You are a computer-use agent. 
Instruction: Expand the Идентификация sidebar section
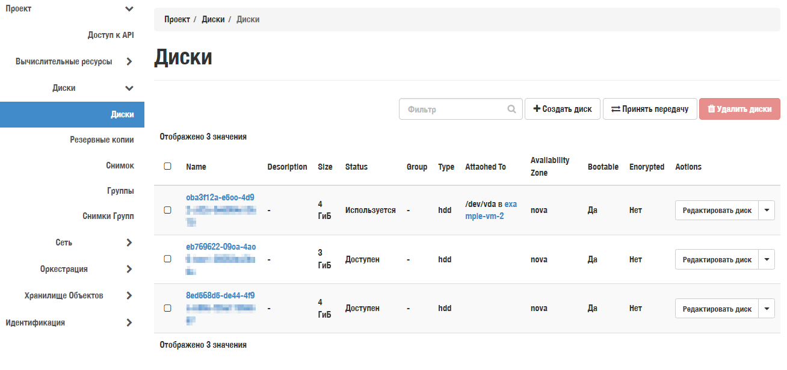point(129,322)
